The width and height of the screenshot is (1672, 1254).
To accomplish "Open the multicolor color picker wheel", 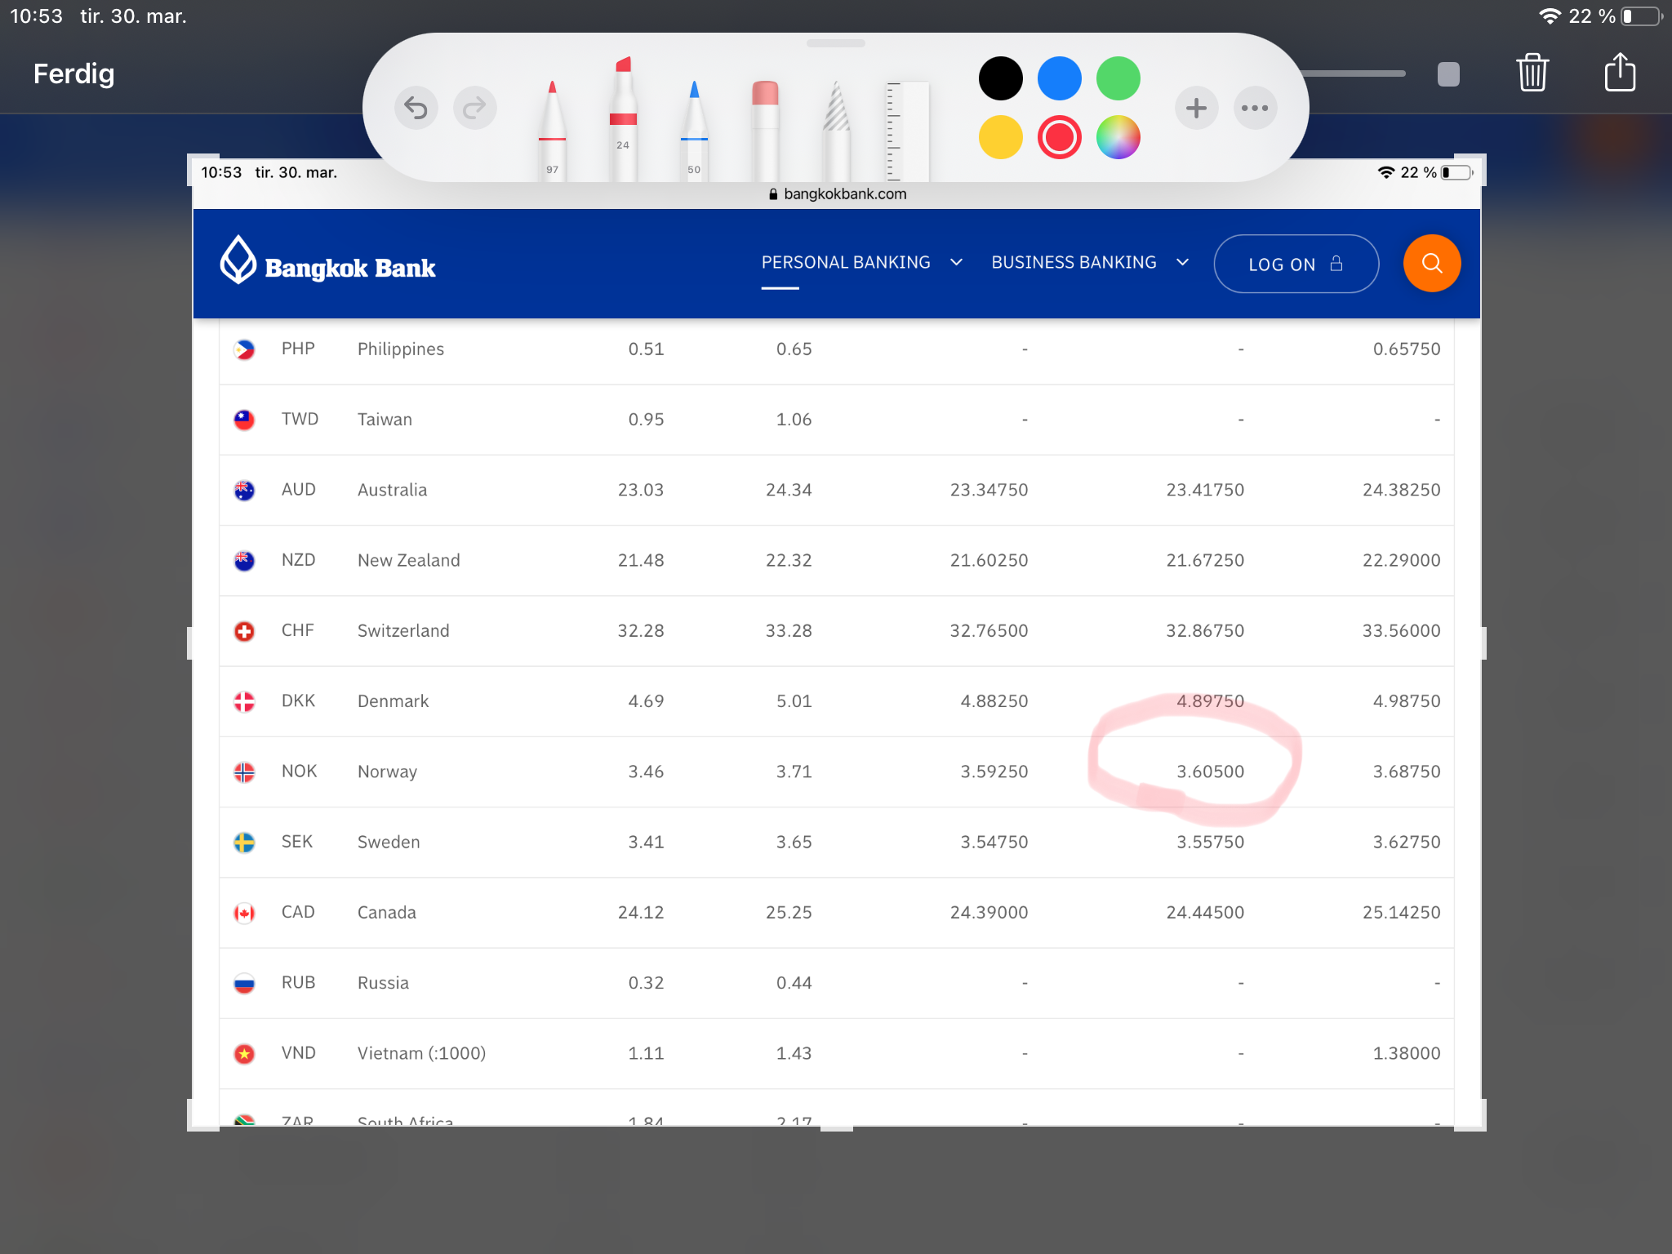I will coord(1118,137).
